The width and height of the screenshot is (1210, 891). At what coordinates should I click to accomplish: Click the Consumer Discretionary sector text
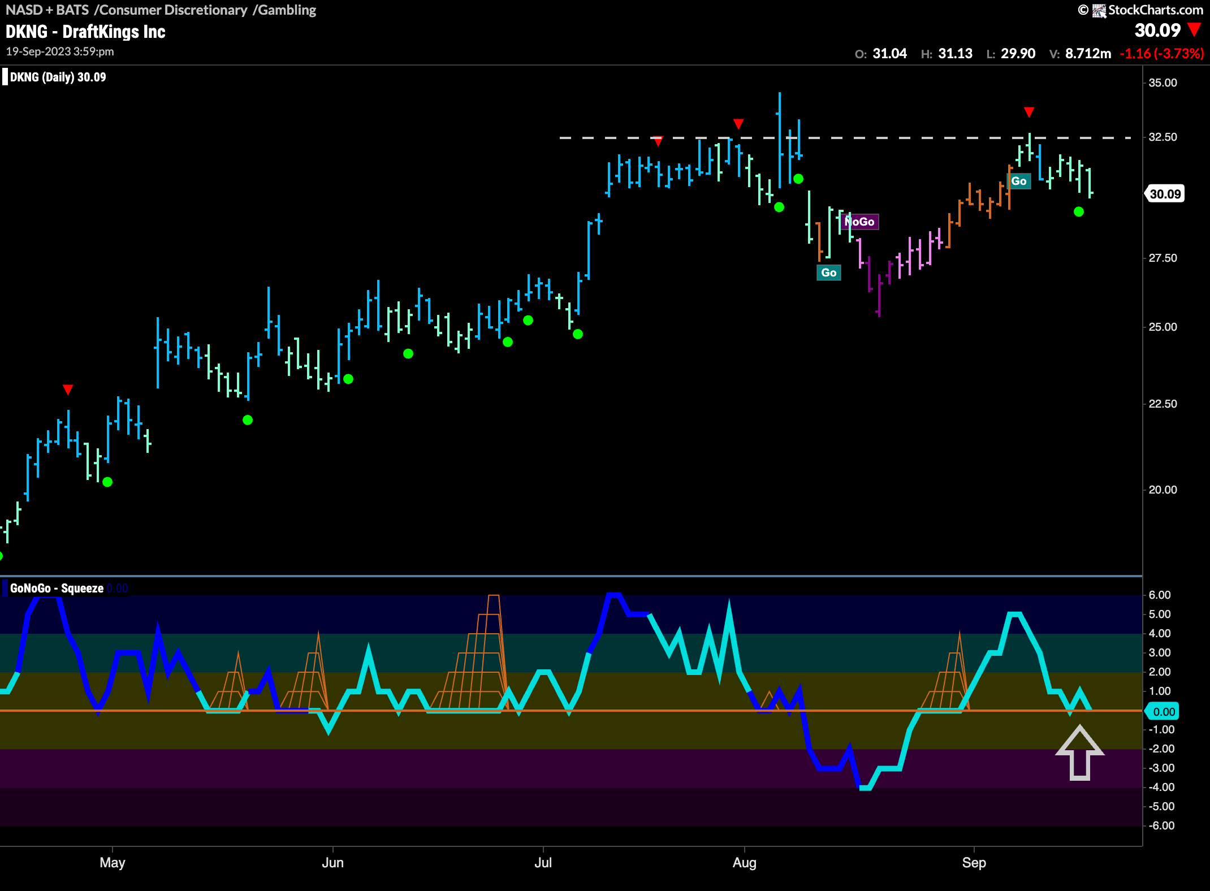173,10
